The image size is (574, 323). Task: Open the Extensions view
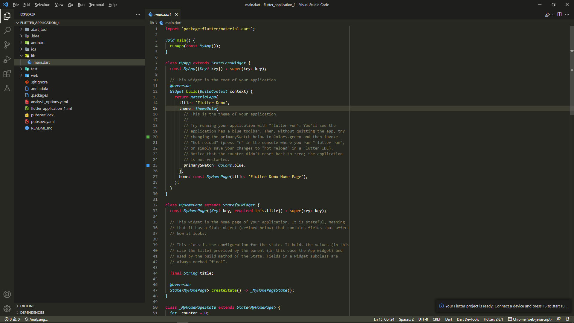[7, 74]
